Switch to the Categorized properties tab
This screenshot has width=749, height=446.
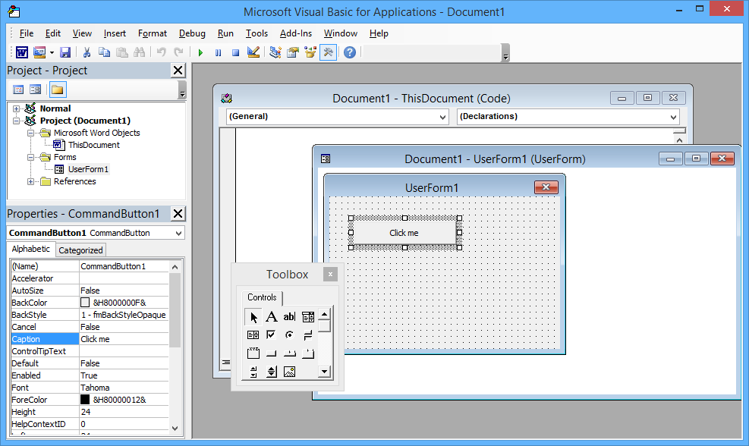click(x=80, y=250)
